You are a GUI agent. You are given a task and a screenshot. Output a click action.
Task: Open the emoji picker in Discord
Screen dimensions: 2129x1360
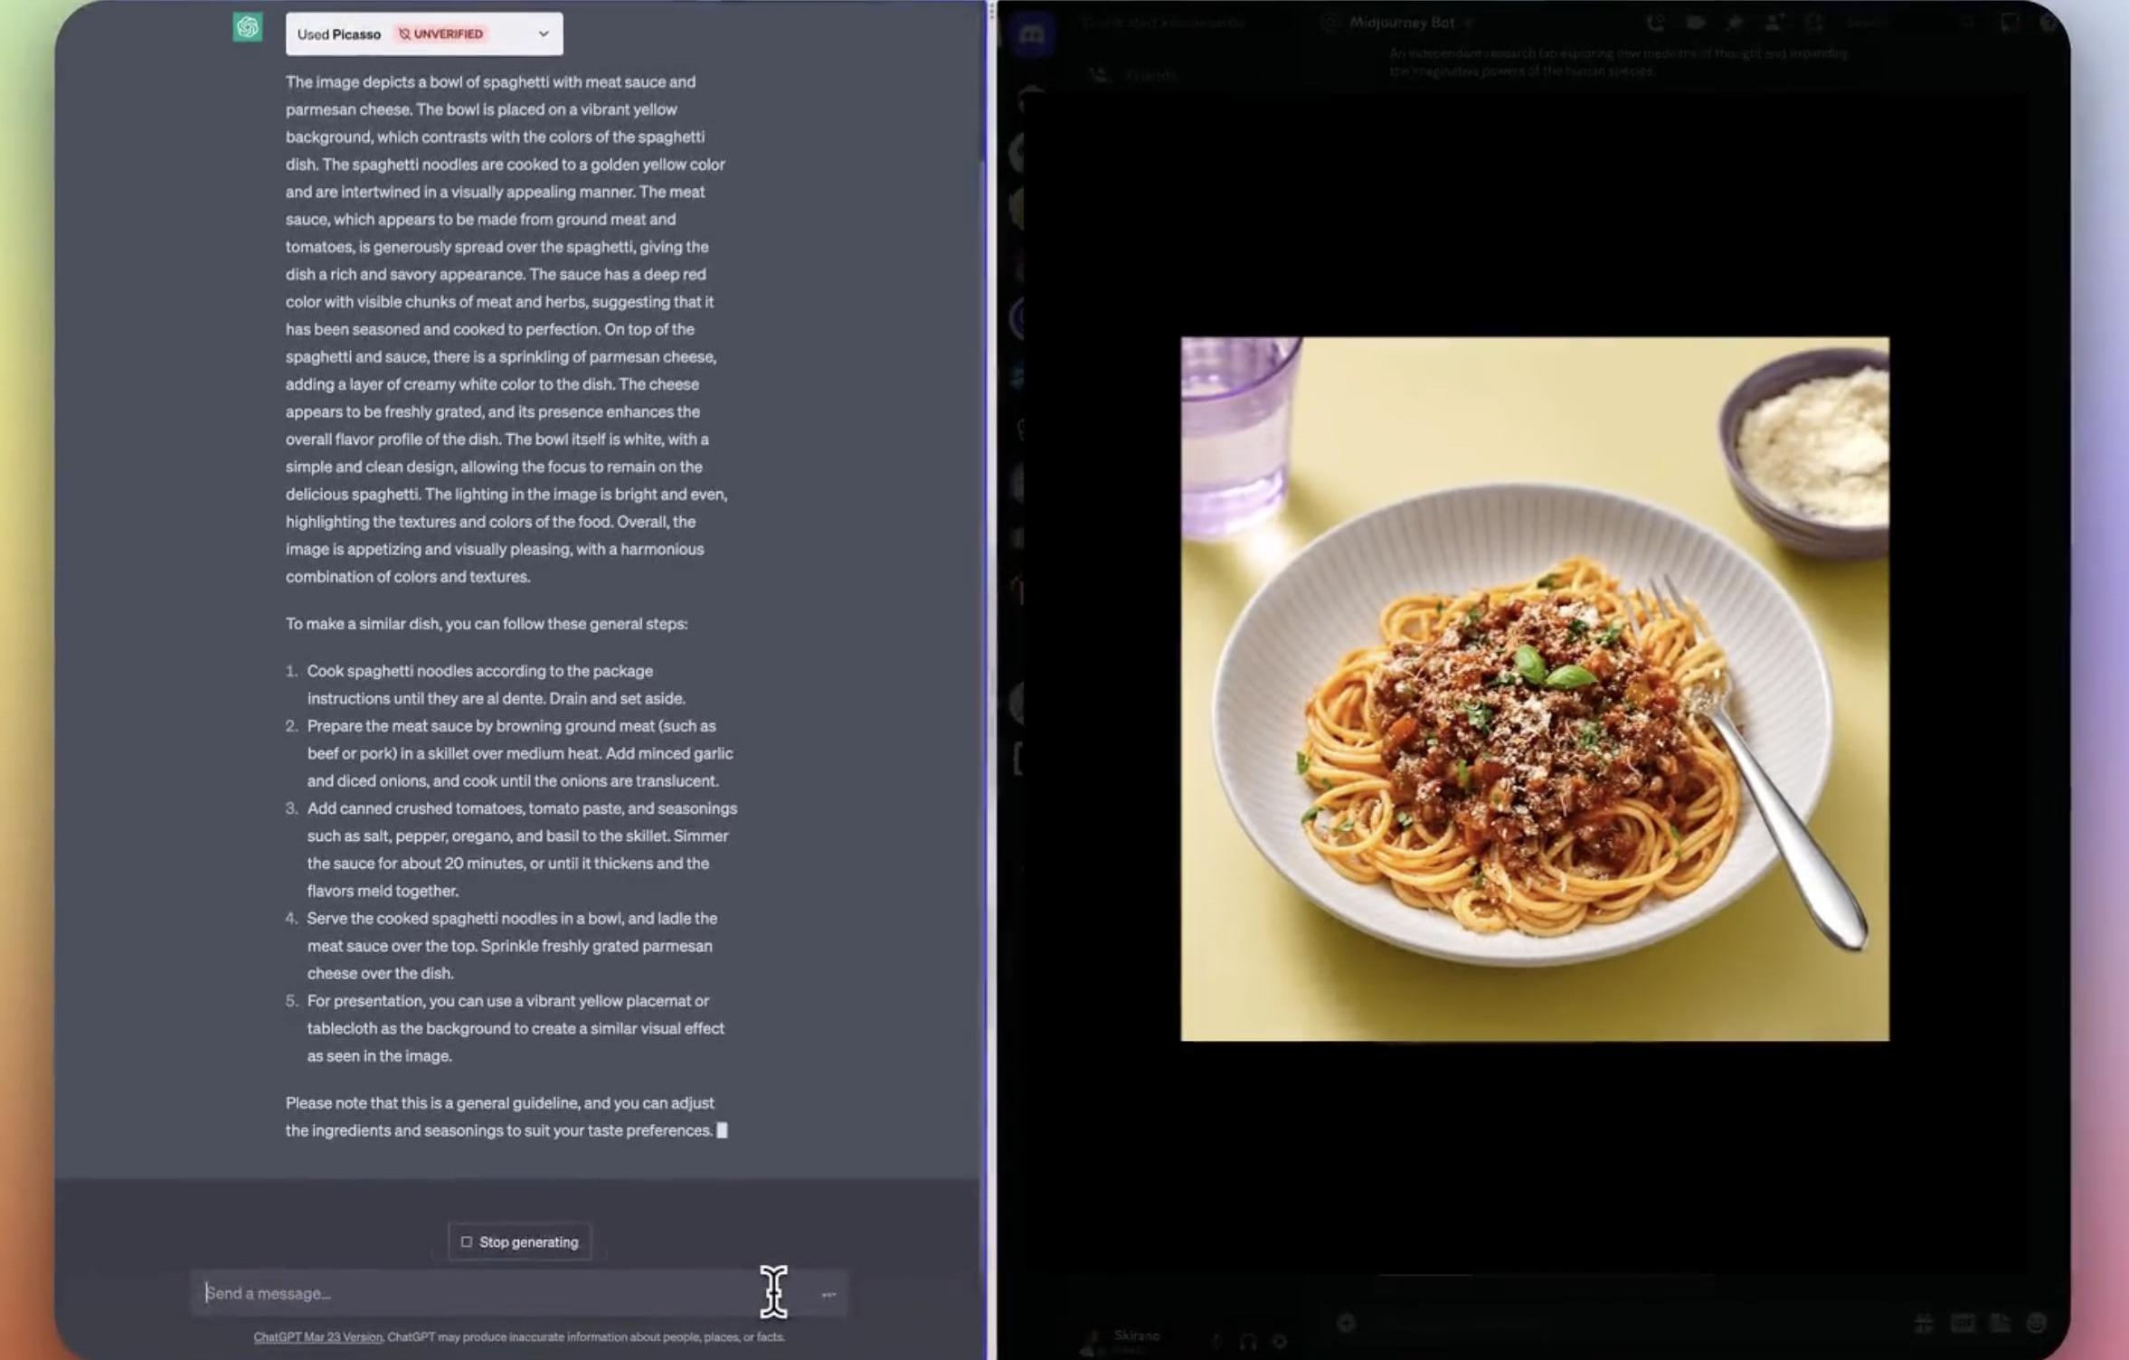(x=2037, y=1324)
